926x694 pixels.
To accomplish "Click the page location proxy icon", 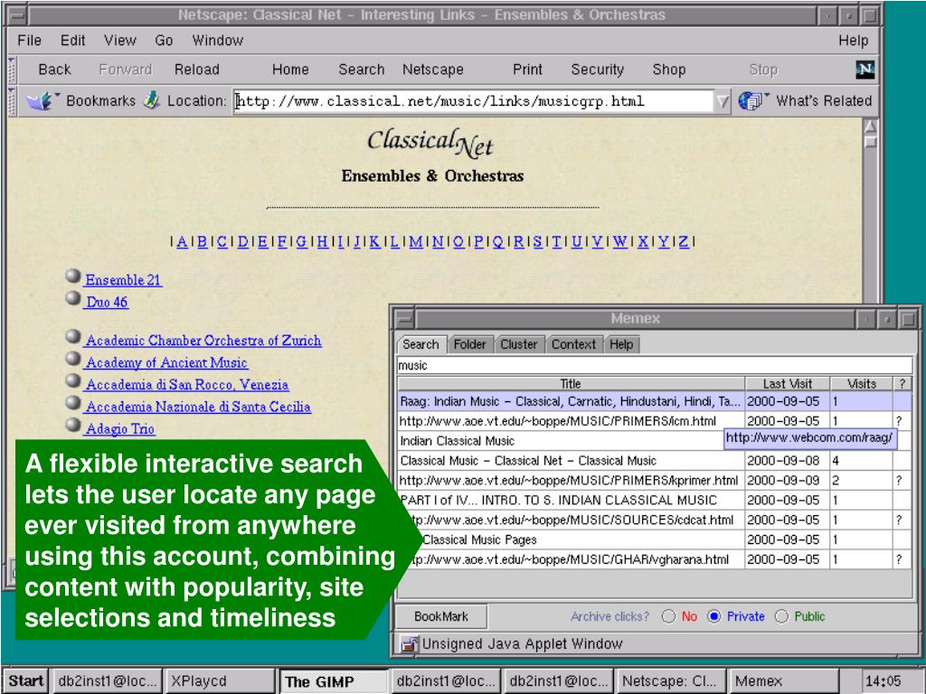I will pos(152,100).
